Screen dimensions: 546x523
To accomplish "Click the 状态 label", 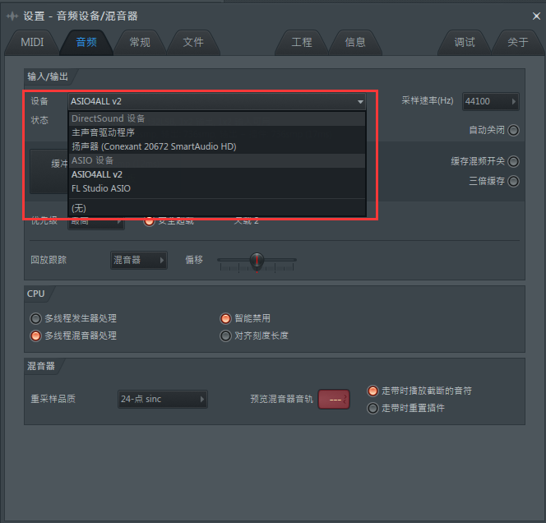I will coord(39,120).
